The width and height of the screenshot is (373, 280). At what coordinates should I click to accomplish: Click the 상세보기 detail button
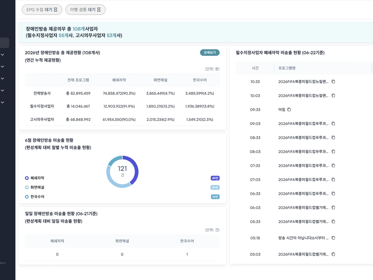(x=210, y=52)
